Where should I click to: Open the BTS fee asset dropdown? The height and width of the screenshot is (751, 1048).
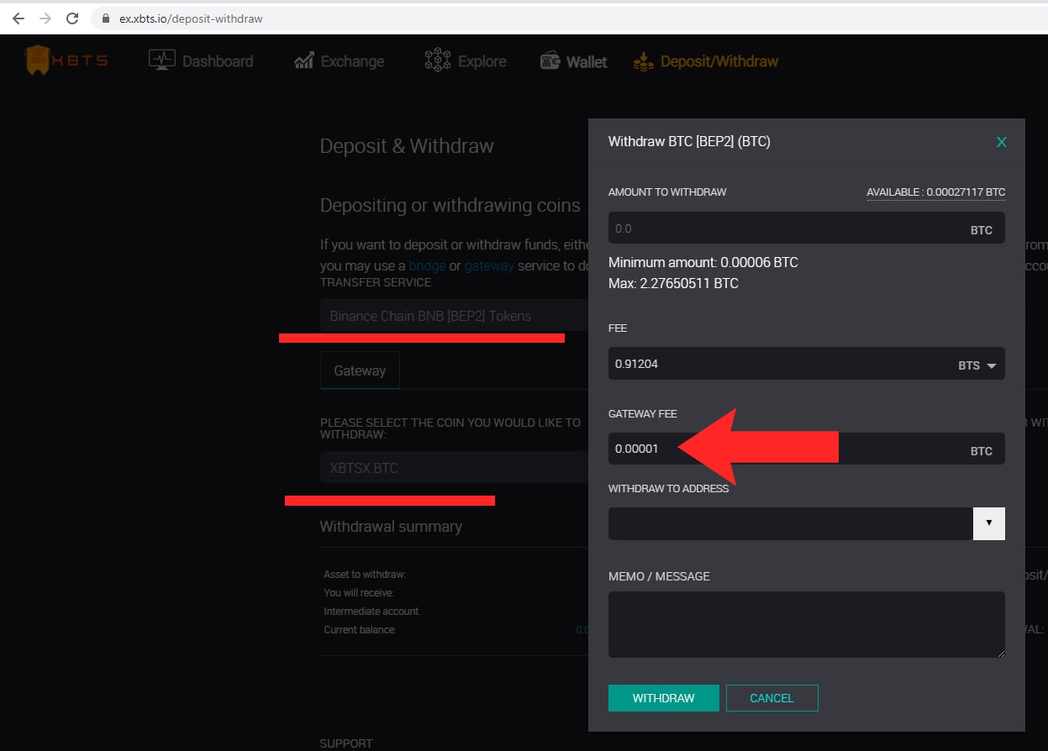(x=977, y=365)
